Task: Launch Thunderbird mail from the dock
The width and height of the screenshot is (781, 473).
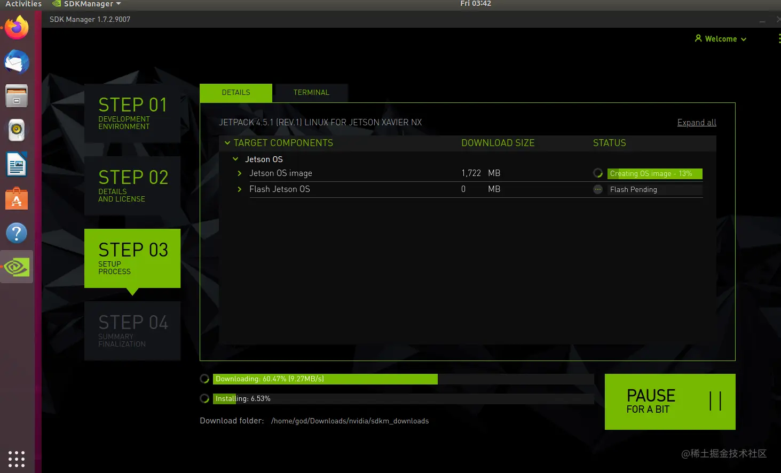Action: tap(17, 62)
